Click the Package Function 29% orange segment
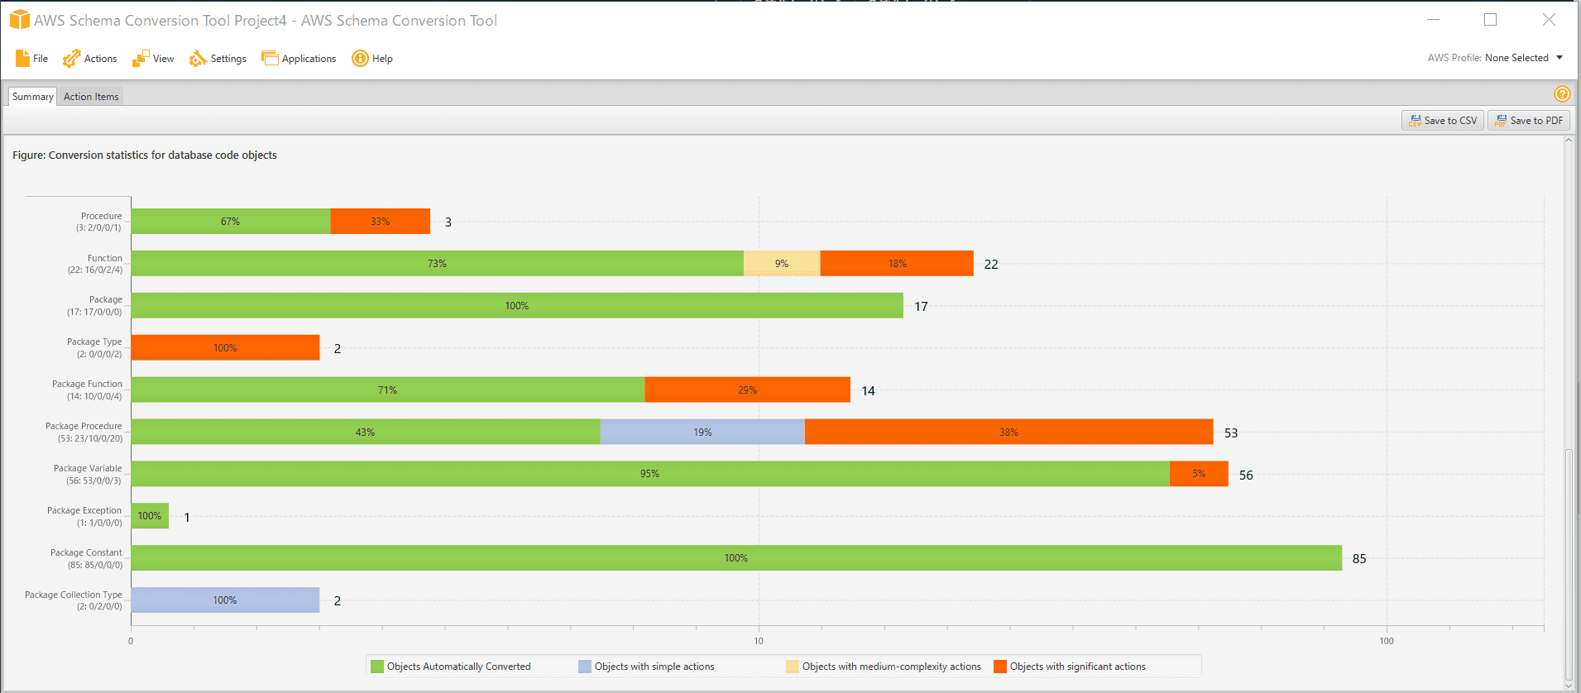Screen dimensions: 1581x693 (x=748, y=390)
